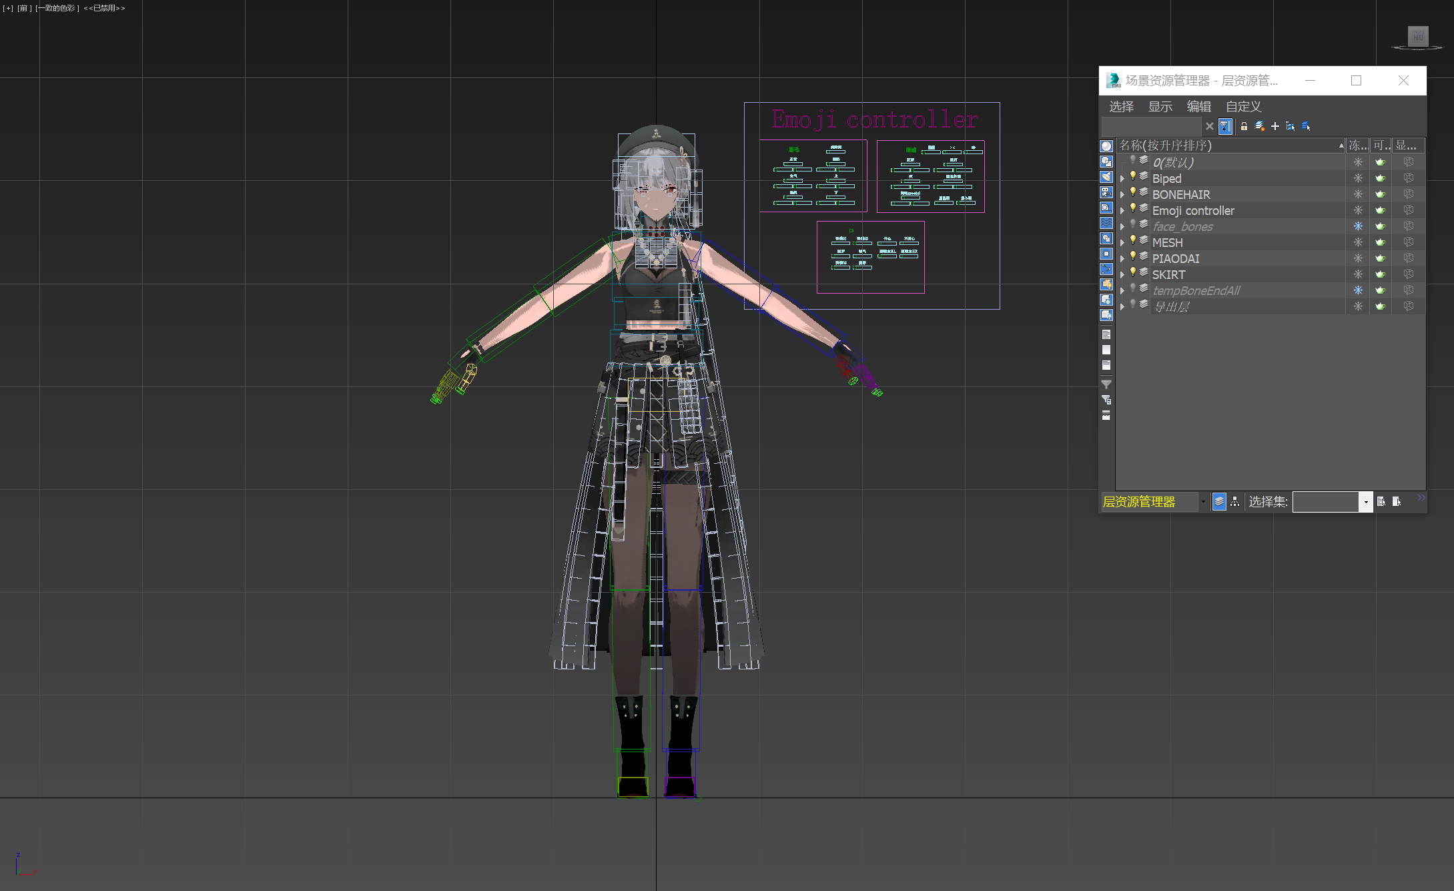Open the 编辑 menu
The height and width of the screenshot is (891, 1454).
(x=1199, y=107)
